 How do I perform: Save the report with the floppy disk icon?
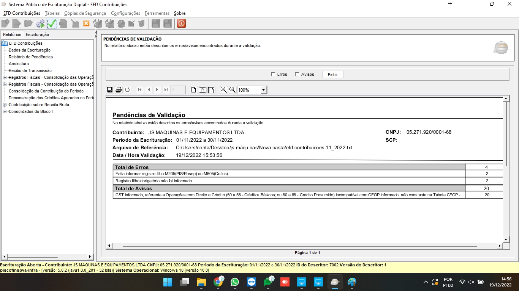click(110, 90)
